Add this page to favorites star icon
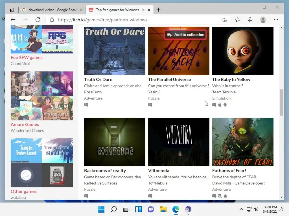 point(224,20)
